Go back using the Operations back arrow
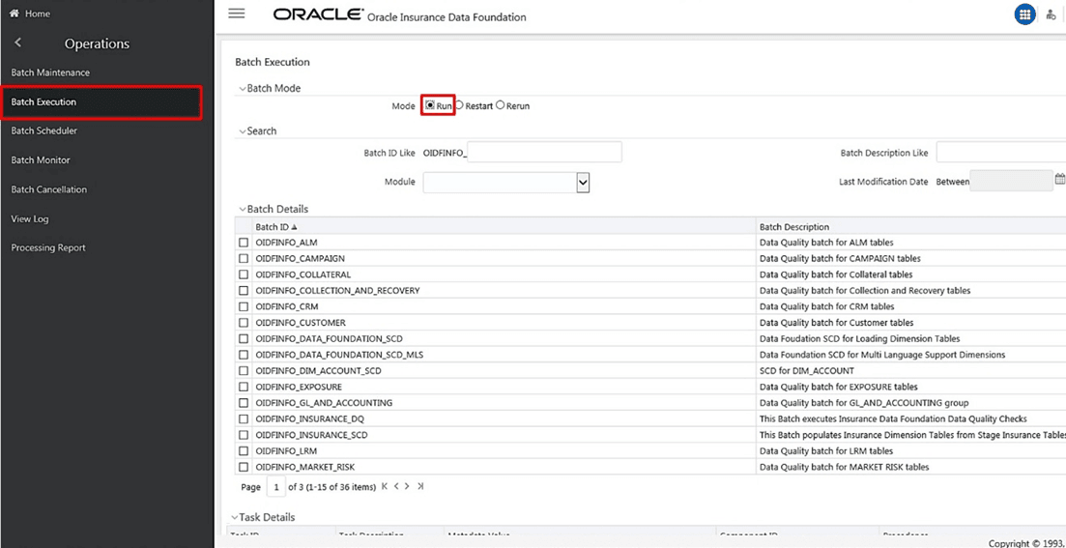 point(17,43)
